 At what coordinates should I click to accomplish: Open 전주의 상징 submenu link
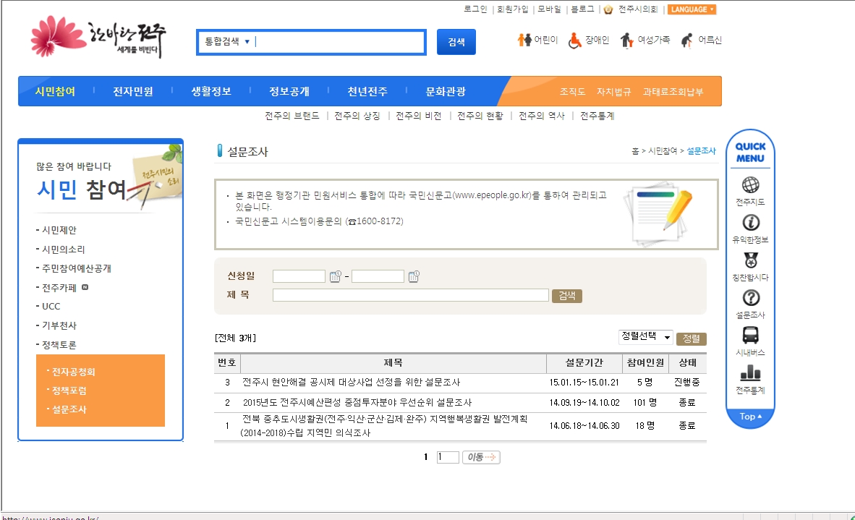357,116
